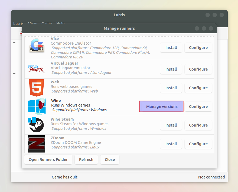Viewport: 238px width, 192px height.
Task: Open the Game menu
Action: pos(47,24)
